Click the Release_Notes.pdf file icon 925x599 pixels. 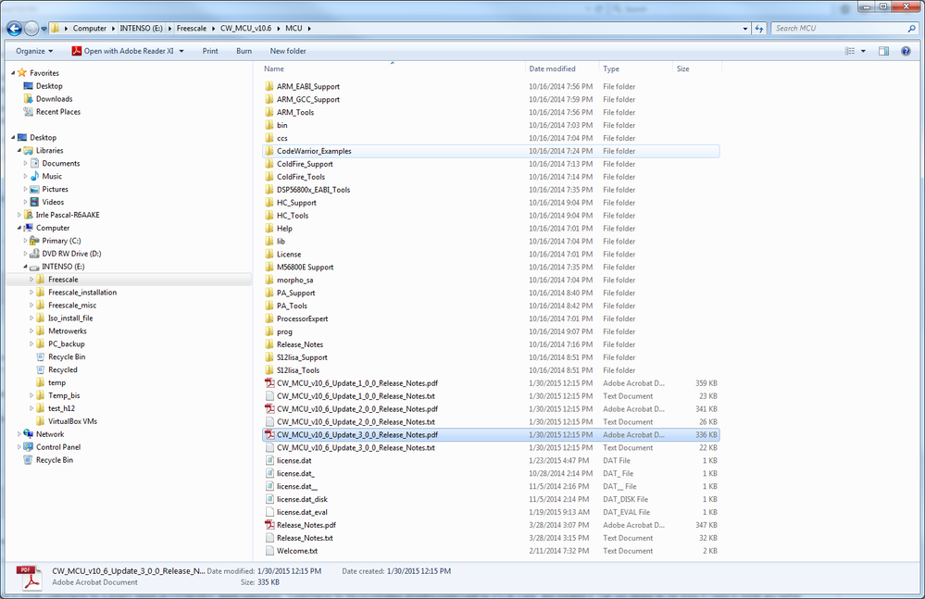coord(269,525)
